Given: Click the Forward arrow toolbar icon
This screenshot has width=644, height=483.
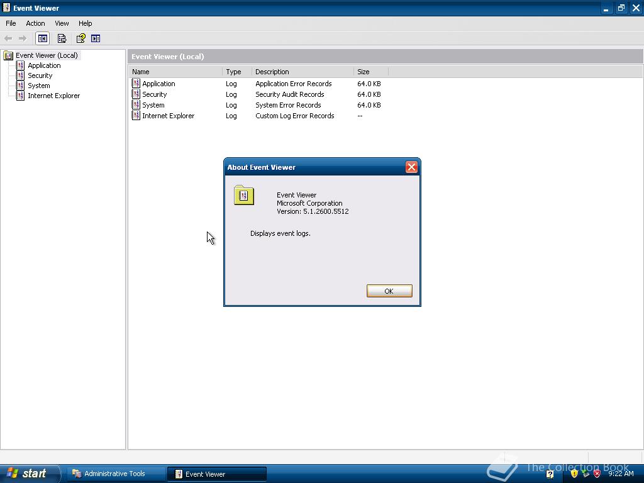Looking at the screenshot, I should (23, 38).
